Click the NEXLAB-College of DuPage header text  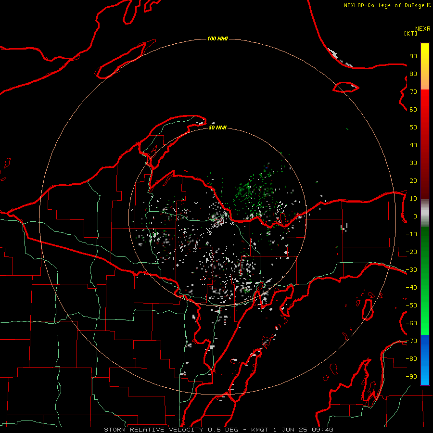[x=387, y=5]
